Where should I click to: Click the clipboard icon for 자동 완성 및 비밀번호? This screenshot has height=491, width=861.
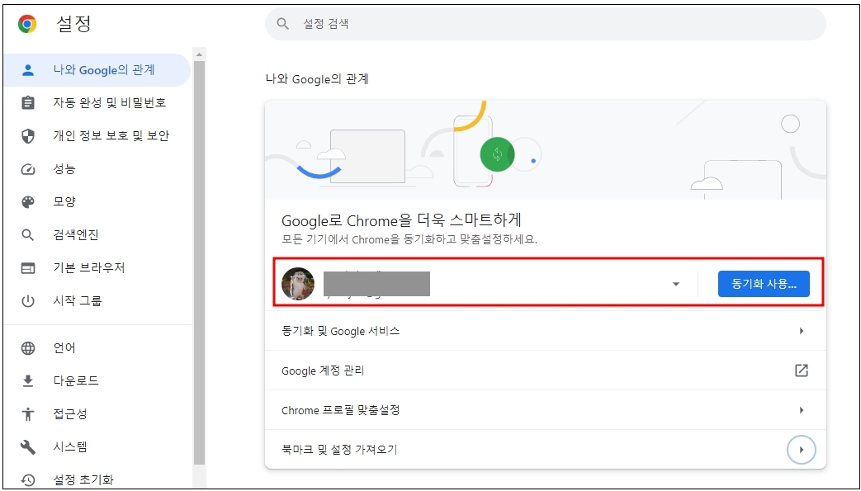click(27, 102)
